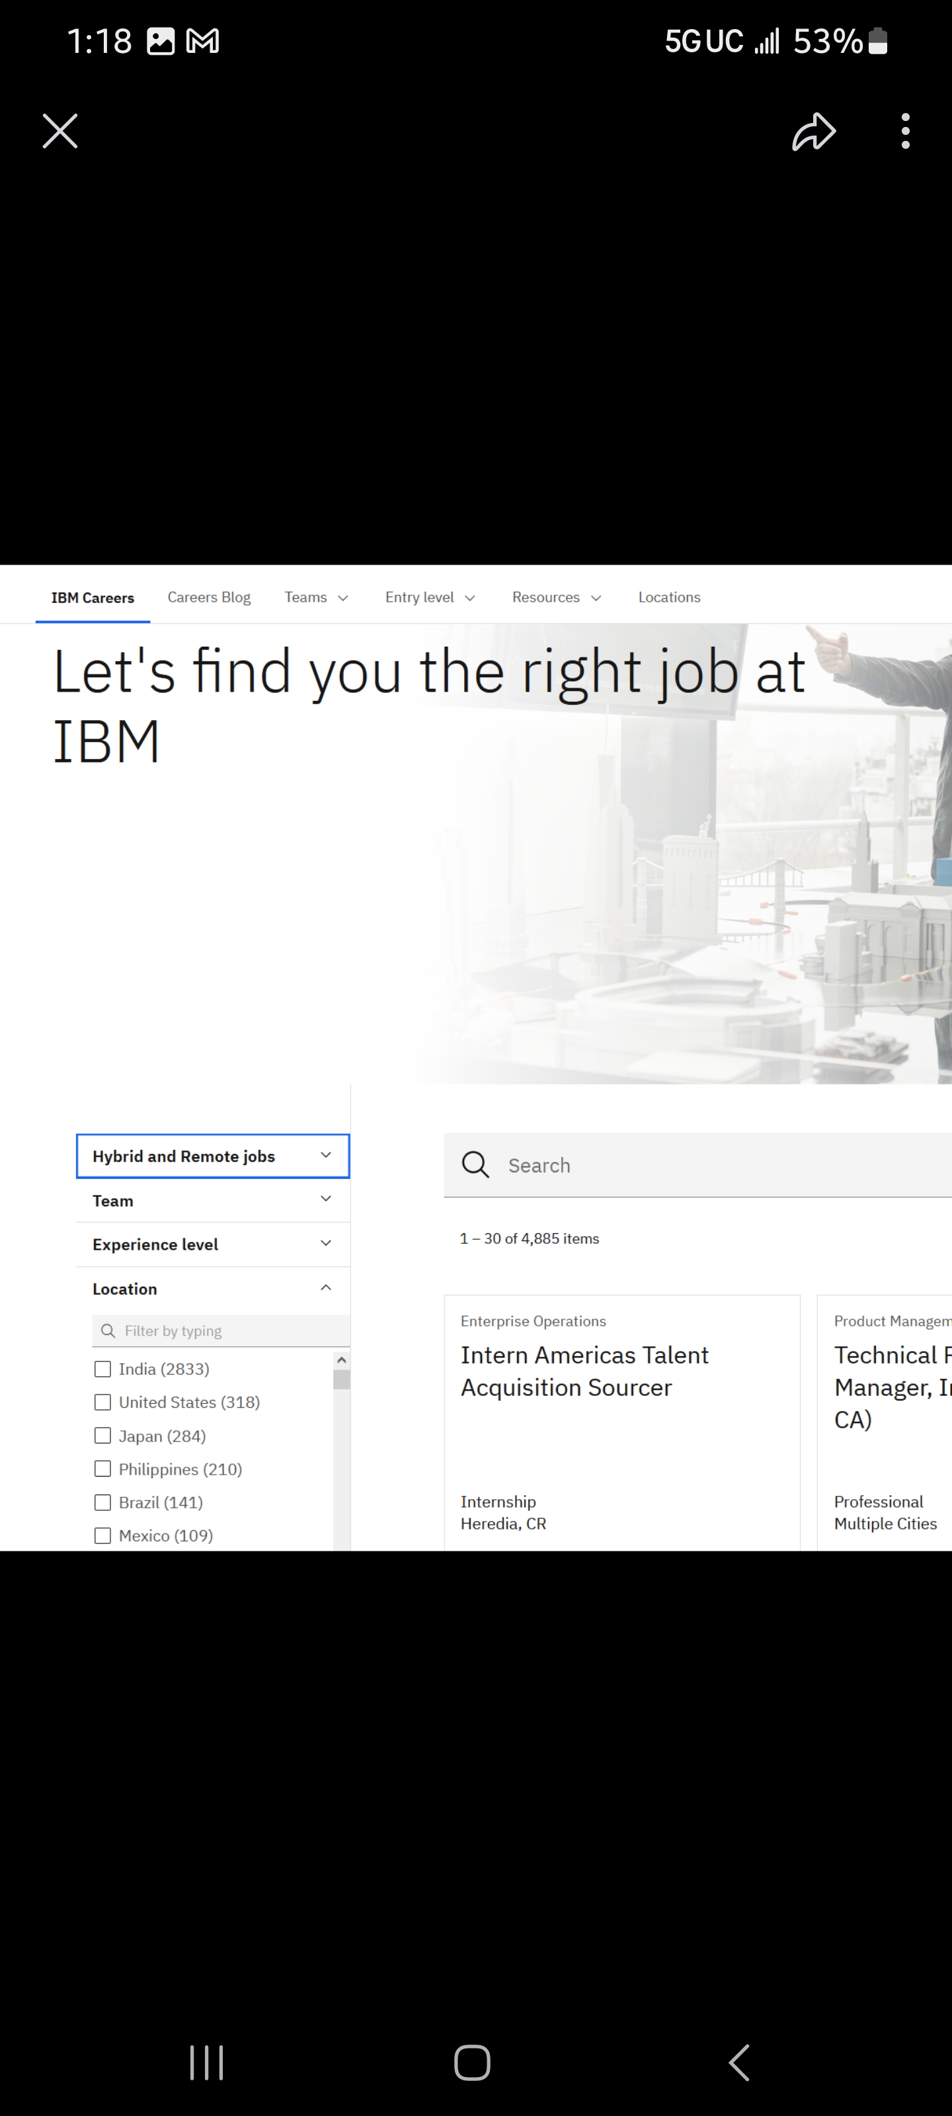Click the 'Heredia, CR' location text

(x=504, y=1524)
